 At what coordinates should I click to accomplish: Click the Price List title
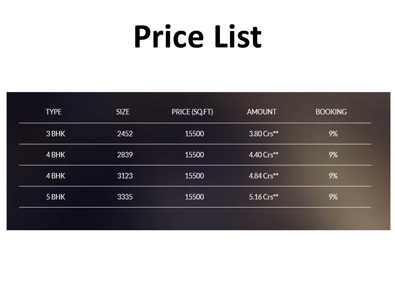[x=198, y=37]
